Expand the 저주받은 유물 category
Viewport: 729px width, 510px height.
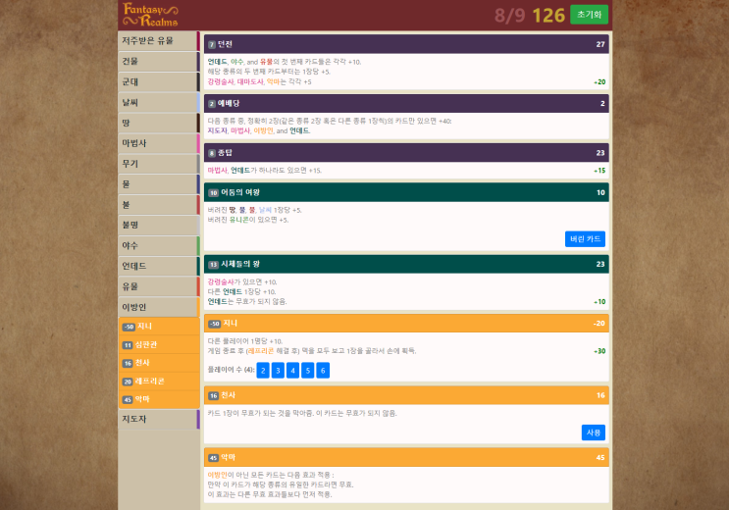click(x=159, y=41)
